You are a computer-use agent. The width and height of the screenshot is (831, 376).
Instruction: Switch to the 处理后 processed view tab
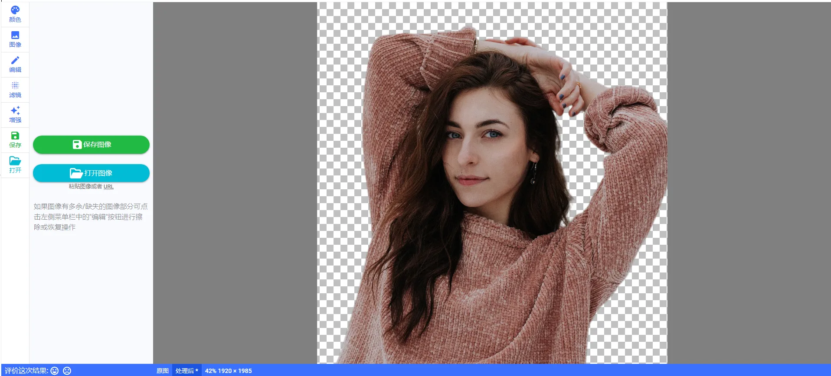(x=186, y=371)
